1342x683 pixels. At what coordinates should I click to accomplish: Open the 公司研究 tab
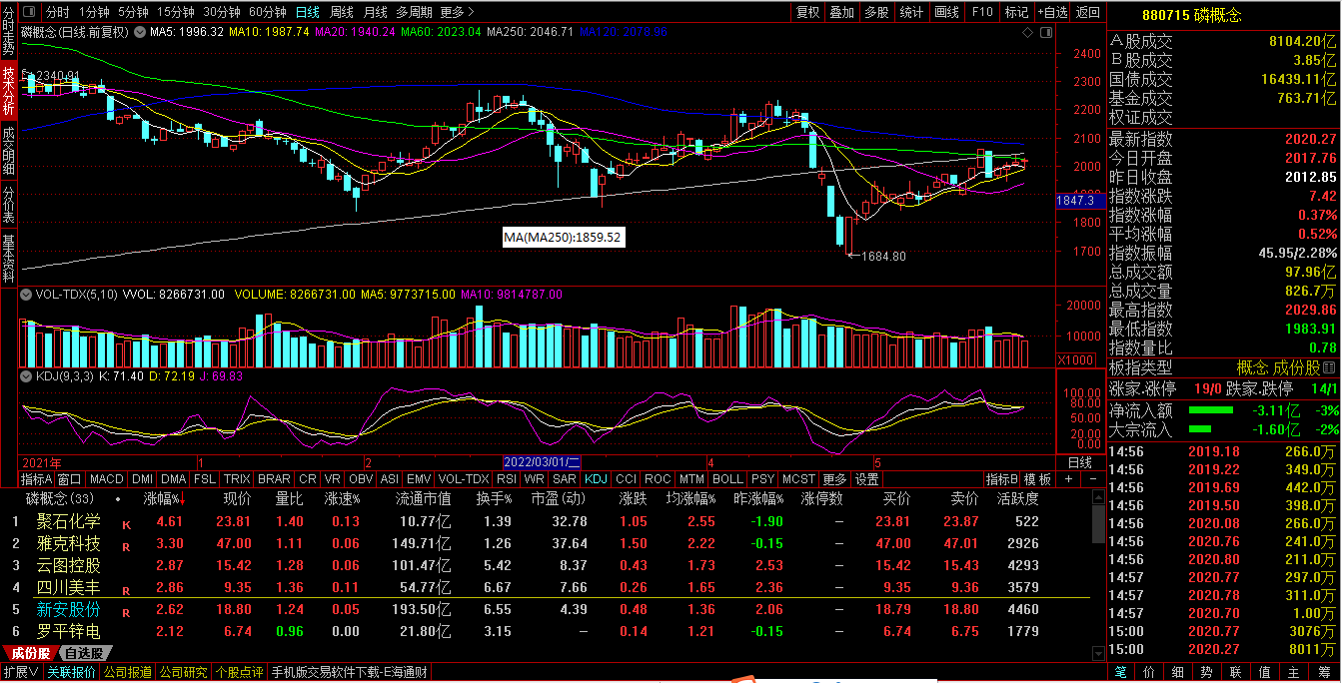coord(183,672)
